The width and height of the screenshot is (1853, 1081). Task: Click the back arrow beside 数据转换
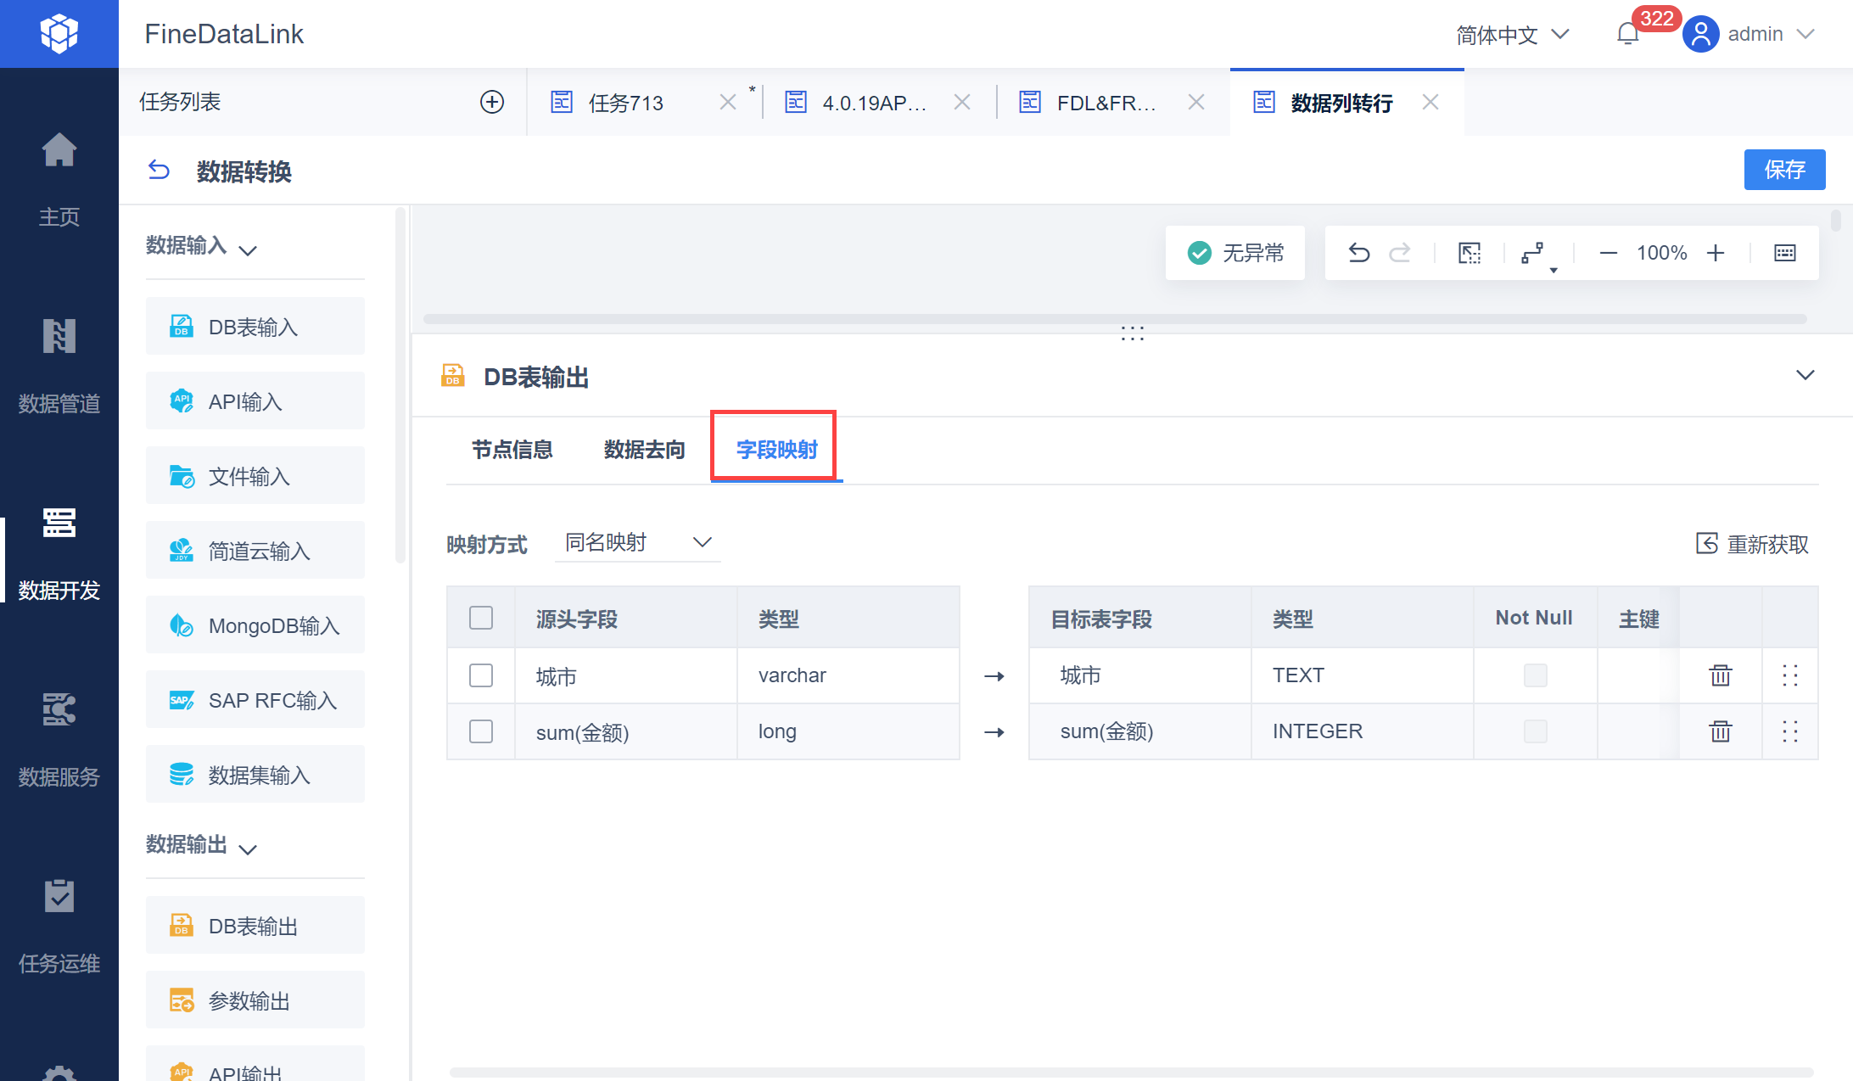tap(159, 171)
